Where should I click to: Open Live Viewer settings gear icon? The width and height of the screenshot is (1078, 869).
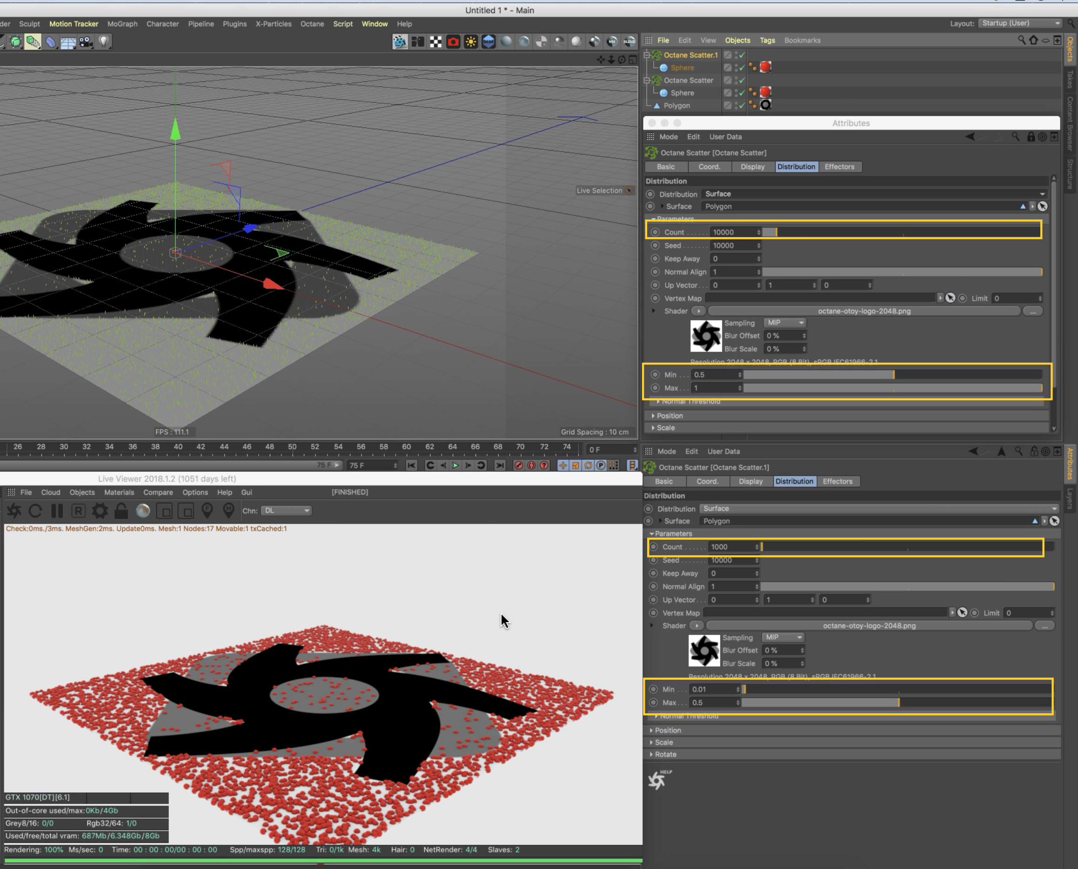pyautogui.click(x=100, y=511)
